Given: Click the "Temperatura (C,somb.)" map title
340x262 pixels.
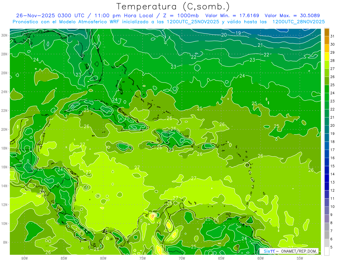Looking at the screenshot, I should 173,7.
